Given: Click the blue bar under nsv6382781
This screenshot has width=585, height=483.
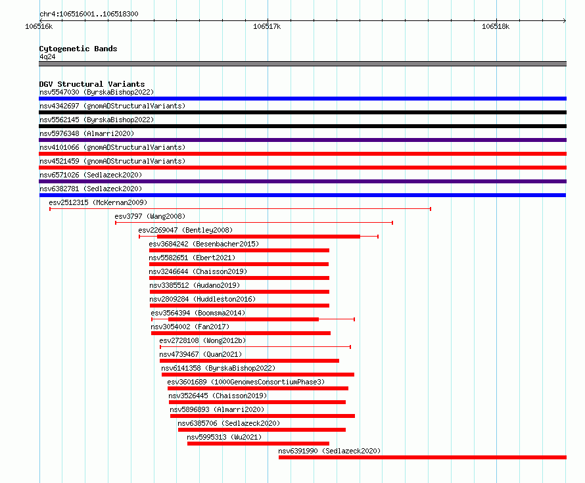Looking at the screenshot, I should [x=302, y=195].
